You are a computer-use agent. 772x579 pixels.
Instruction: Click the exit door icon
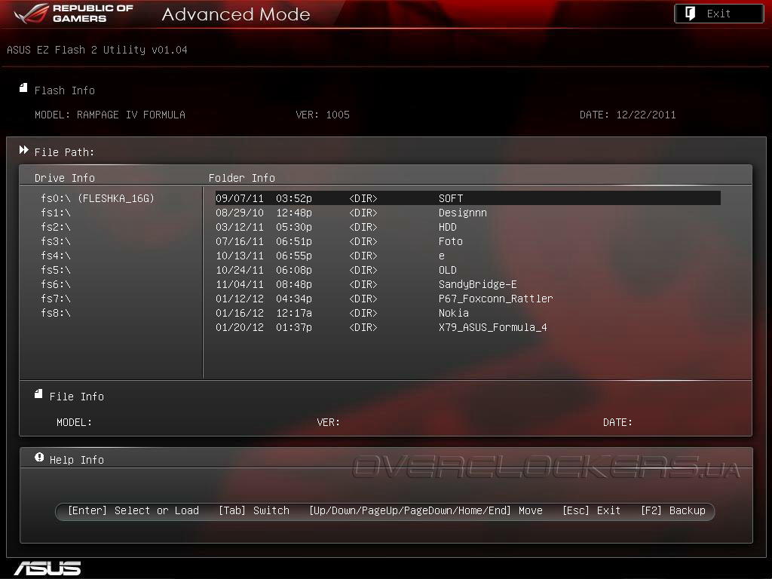(x=691, y=14)
